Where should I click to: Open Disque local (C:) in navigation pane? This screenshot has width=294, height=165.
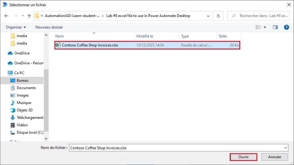click(30, 132)
